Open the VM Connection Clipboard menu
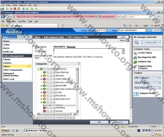The image size is (164, 137). (x=23, y=5)
